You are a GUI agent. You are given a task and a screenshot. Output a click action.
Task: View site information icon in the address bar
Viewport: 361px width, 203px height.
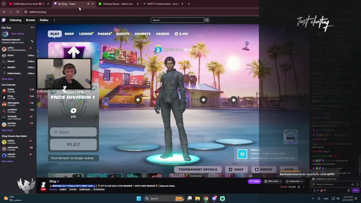(x=26, y=12)
